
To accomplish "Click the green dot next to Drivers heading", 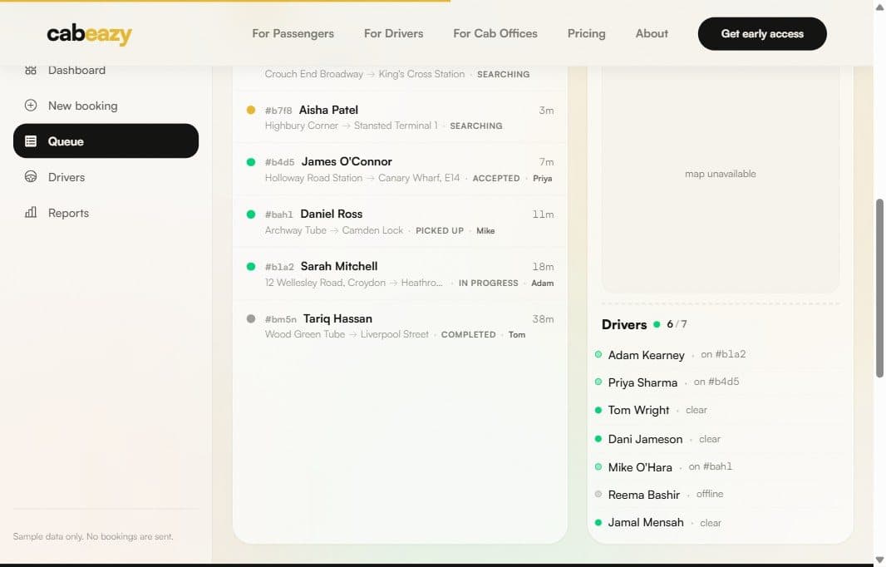I will pyautogui.click(x=657, y=324).
